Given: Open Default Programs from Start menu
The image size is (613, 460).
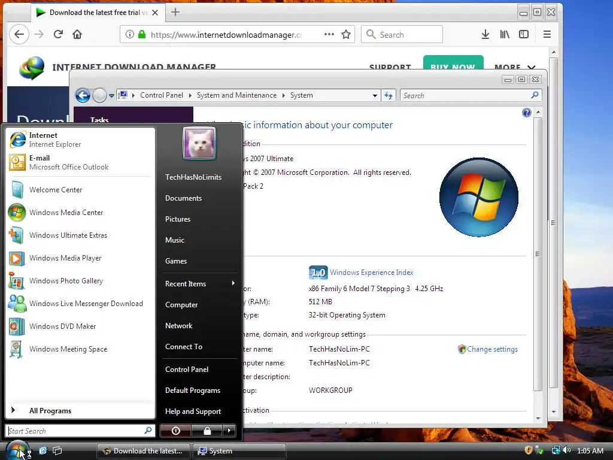Looking at the screenshot, I should point(192,391).
